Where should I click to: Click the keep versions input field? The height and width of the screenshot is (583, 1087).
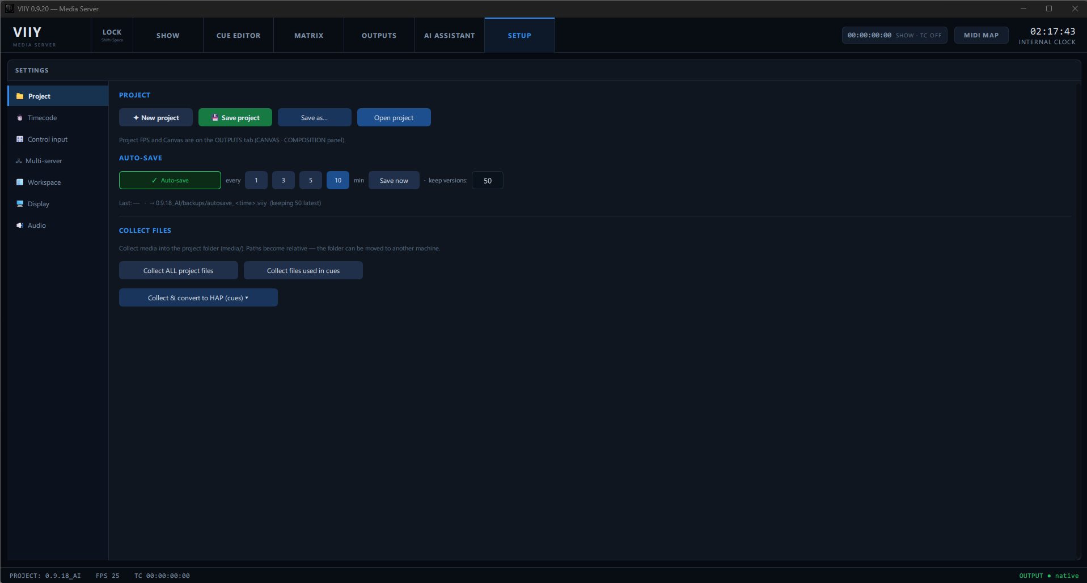point(488,180)
